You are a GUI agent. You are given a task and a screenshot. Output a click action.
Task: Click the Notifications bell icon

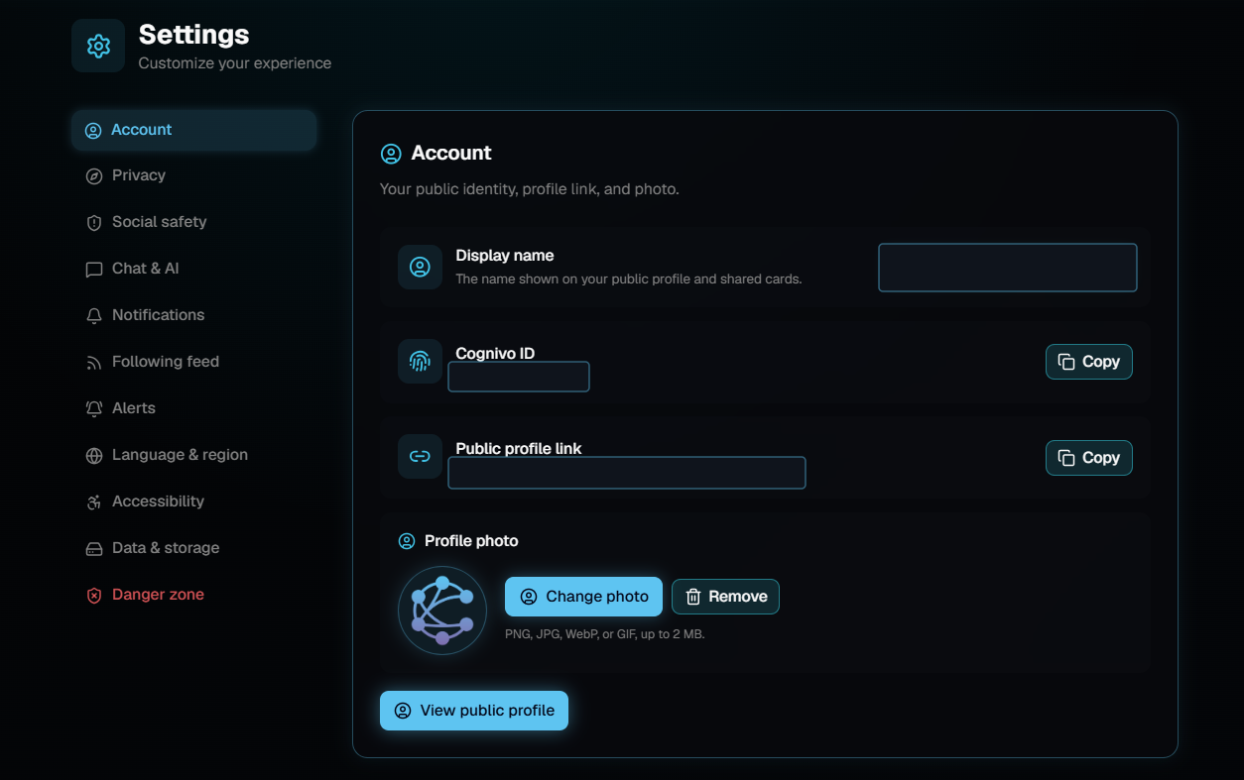(94, 316)
